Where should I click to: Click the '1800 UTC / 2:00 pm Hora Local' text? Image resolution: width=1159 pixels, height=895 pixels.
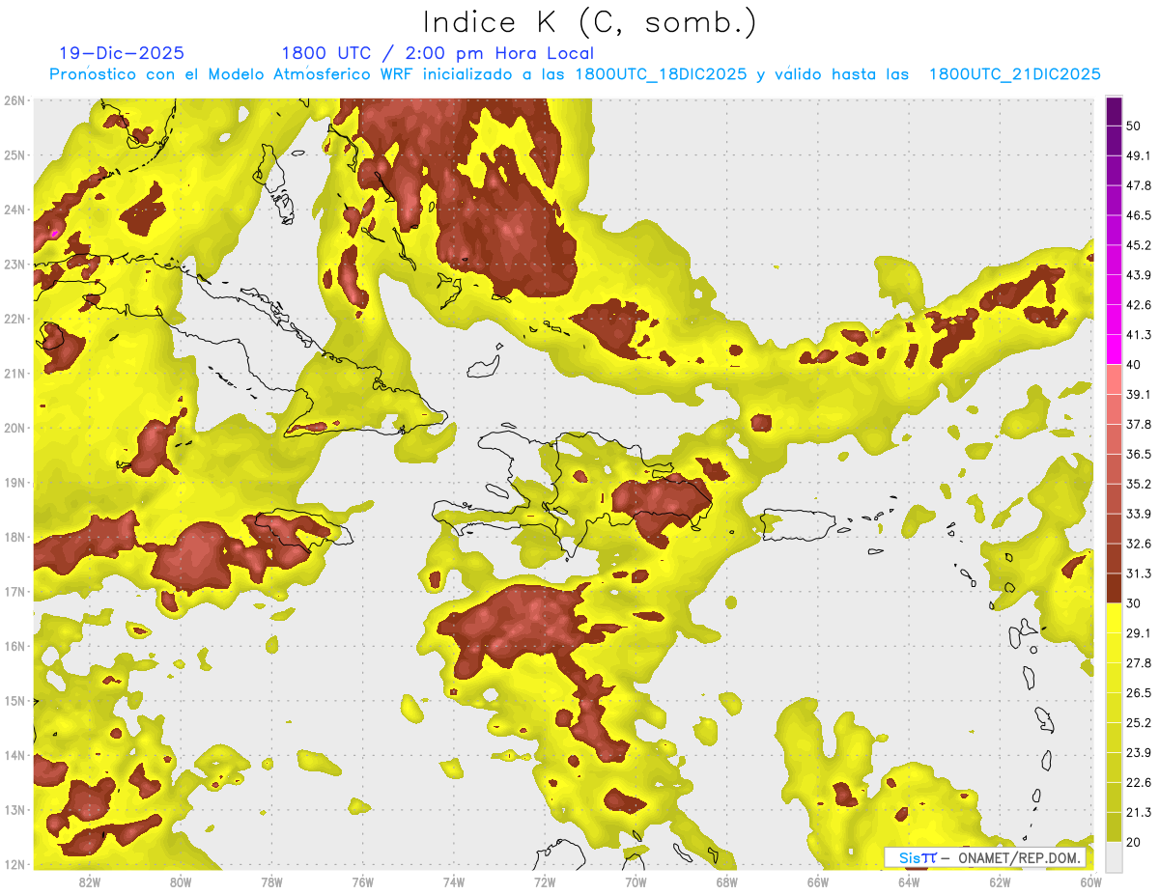(438, 53)
